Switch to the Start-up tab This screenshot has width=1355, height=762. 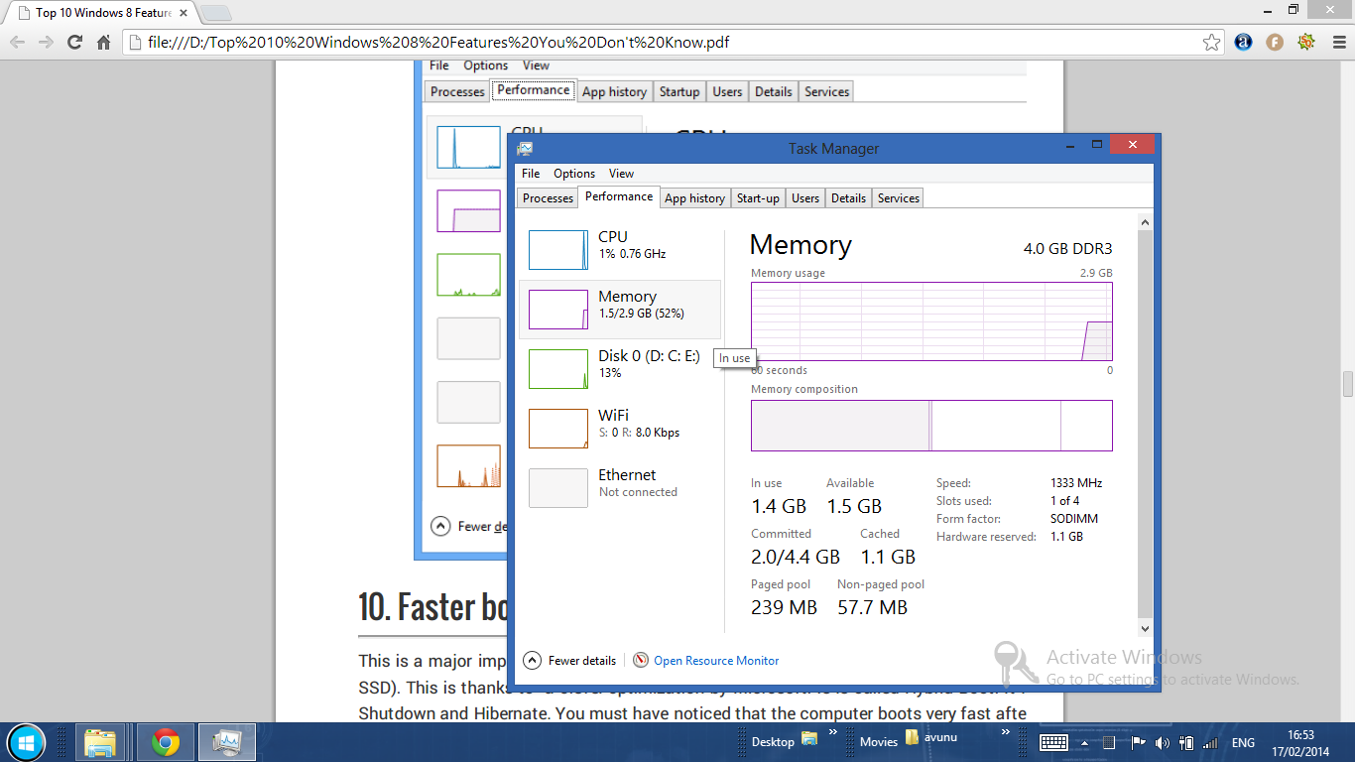(x=758, y=198)
